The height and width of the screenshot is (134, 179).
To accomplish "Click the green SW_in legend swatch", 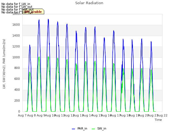I will click(x=93, y=129).
